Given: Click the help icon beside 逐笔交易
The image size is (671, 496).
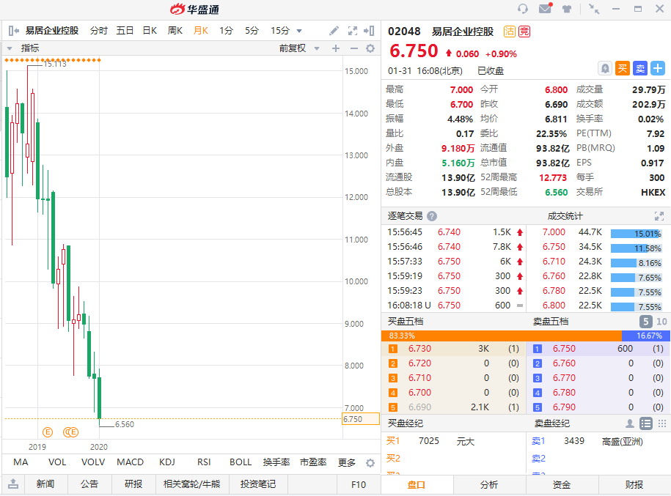Looking at the screenshot, I should (432, 216).
